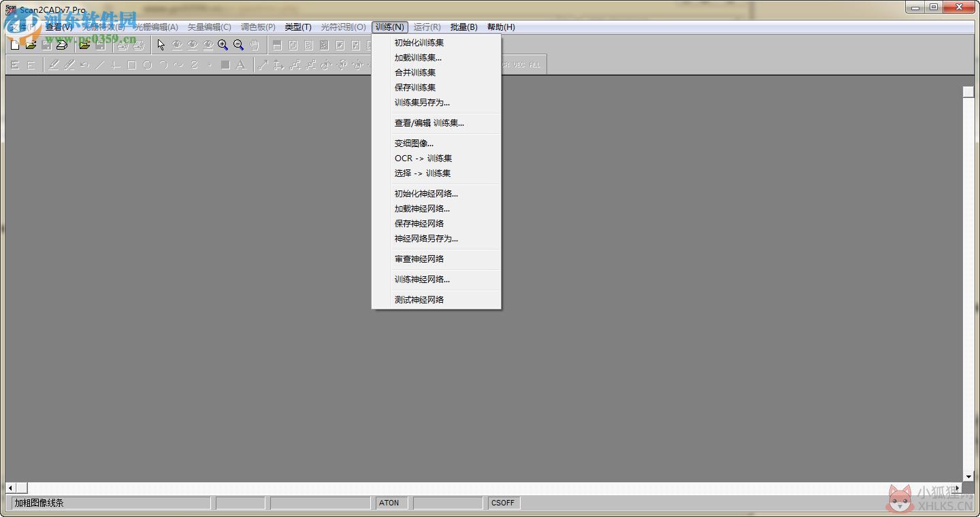Click the VEC toolbar button
The image size is (980, 517).
[x=519, y=65]
